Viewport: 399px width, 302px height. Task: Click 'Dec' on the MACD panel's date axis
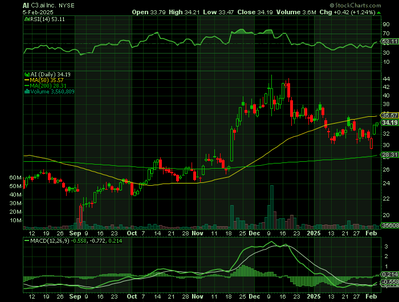tap(254, 297)
